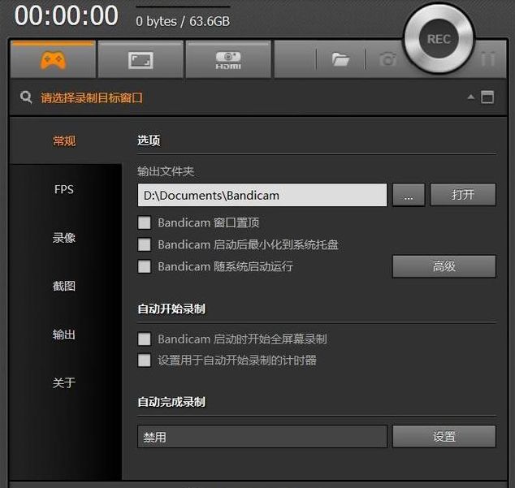Click the window mode icon in target bar

(x=487, y=97)
